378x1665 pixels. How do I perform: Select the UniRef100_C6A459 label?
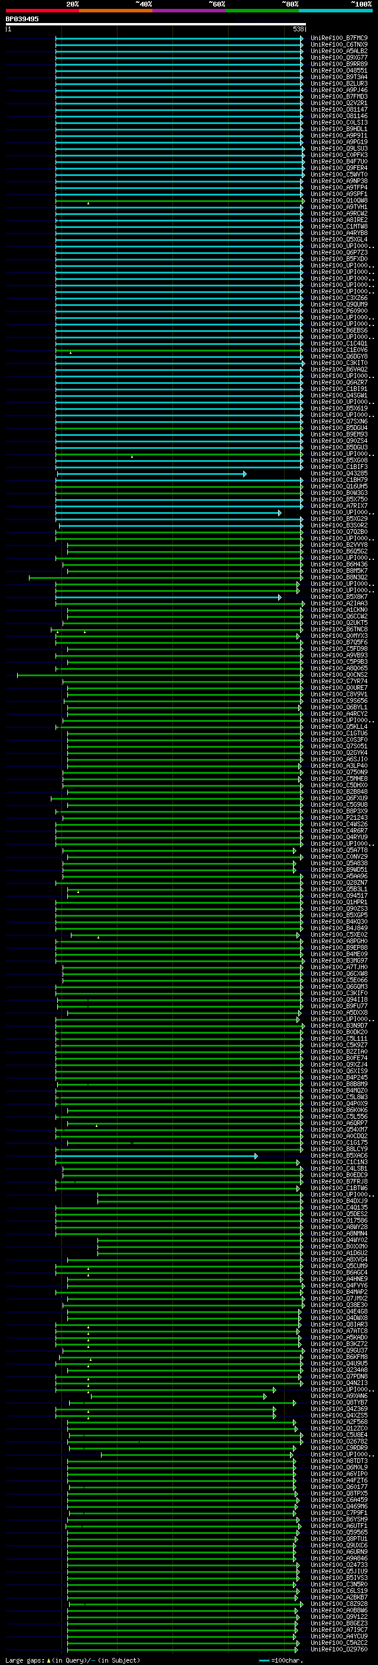(339, 1500)
